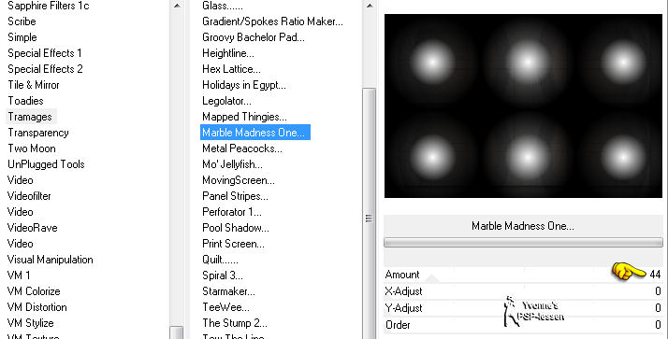Click the Amount value 44
Viewport: 668px width, 339px height.
click(655, 275)
